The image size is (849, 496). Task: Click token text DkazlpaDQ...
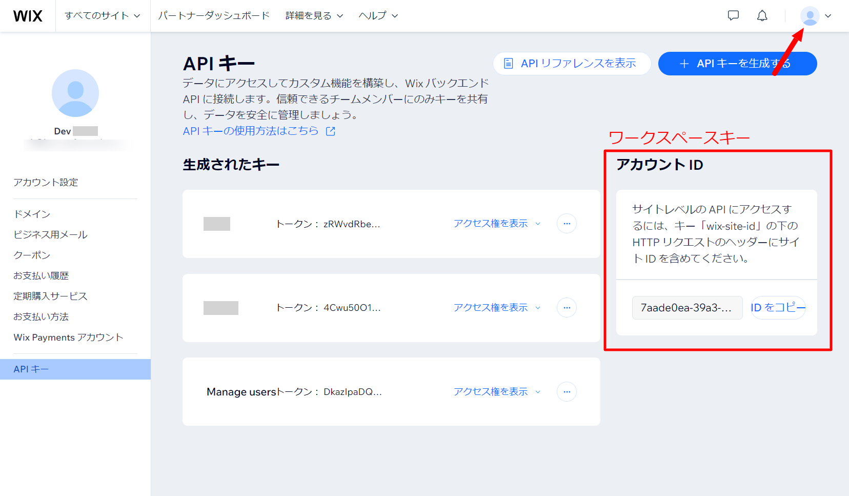tap(353, 392)
